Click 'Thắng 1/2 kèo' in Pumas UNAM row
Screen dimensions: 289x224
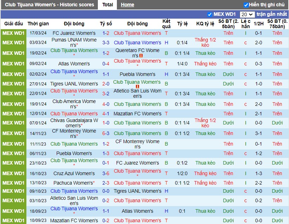click(205, 42)
